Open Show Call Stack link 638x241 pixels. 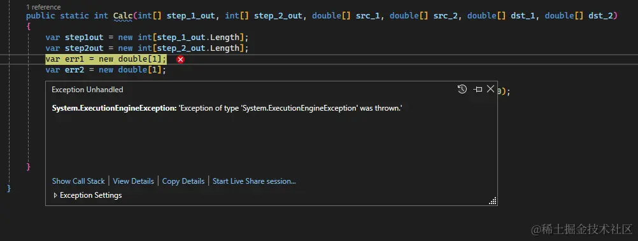point(78,181)
